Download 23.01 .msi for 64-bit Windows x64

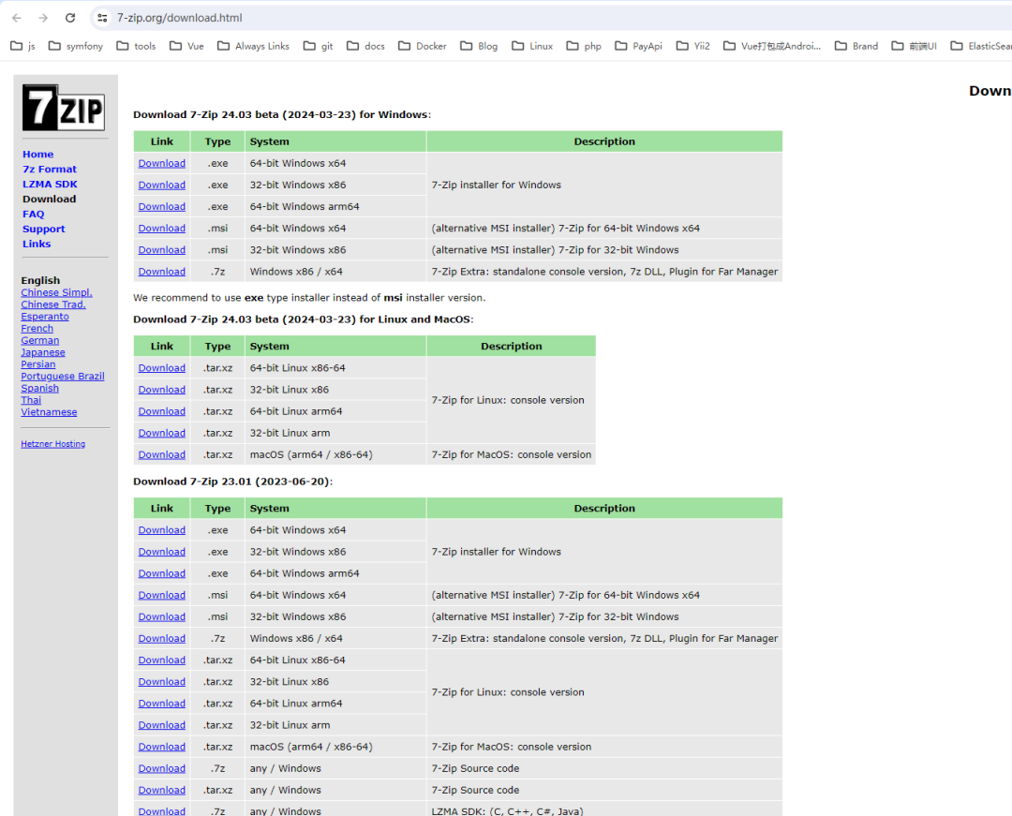click(162, 596)
